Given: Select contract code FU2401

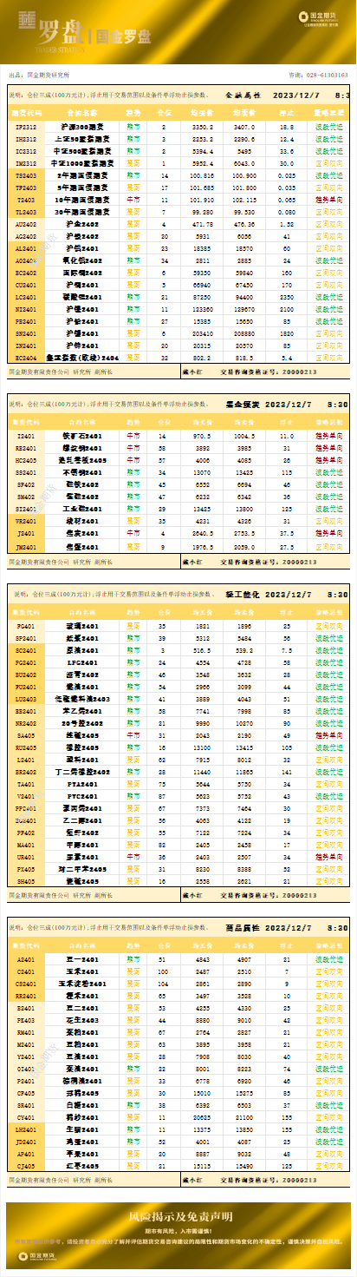Looking at the screenshot, I should pyautogui.click(x=26, y=687).
